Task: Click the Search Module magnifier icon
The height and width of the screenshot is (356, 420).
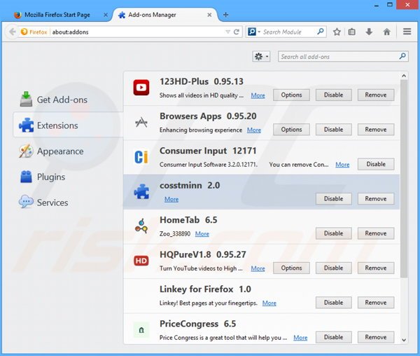Action: tap(320, 32)
